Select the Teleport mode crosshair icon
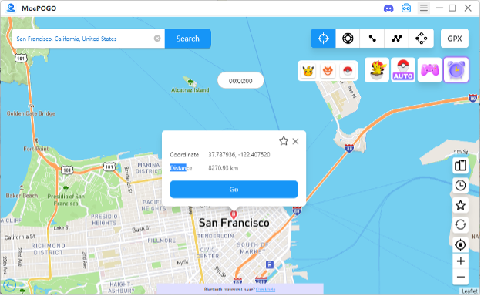The width and height of the screenshot is (481, 296). tap(323, 39)
